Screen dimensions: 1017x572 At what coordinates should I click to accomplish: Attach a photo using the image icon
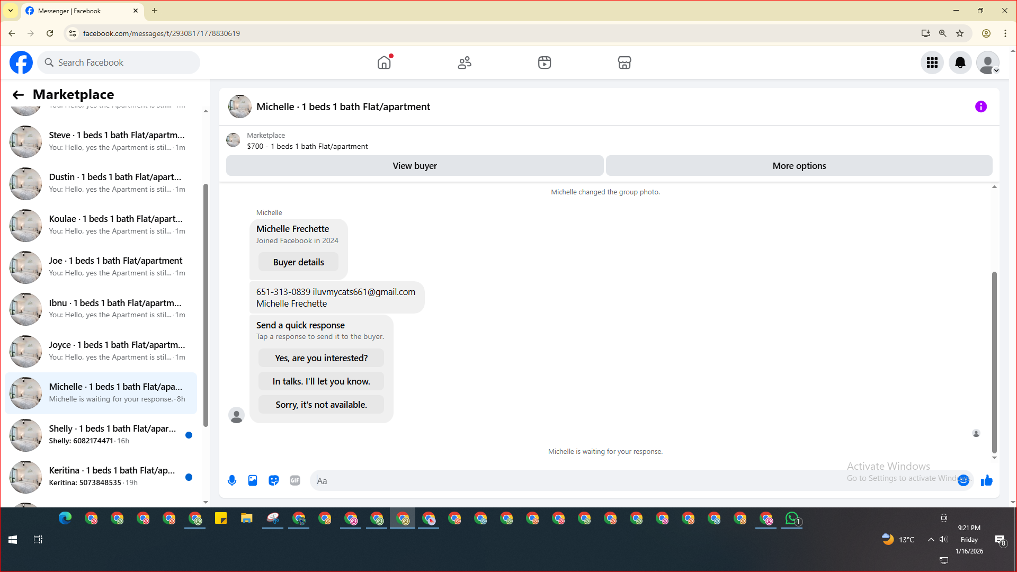coord(253,480)
